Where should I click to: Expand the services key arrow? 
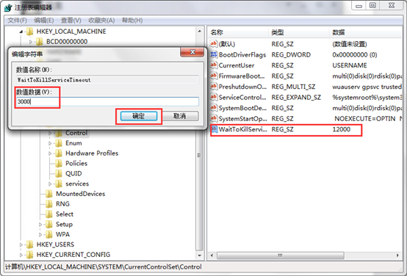pos(50,184)
